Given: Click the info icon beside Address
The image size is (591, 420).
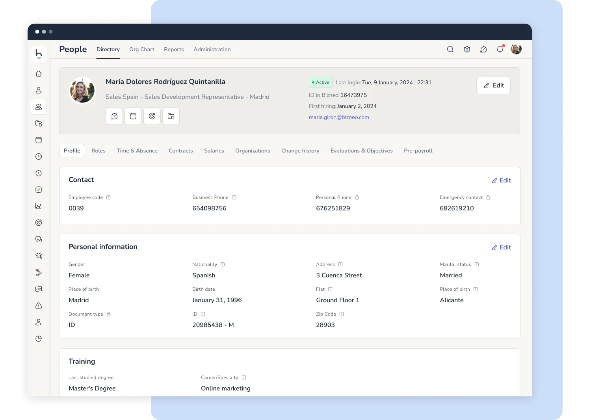Looking at the screenshot, I should [x=340, y=264].
